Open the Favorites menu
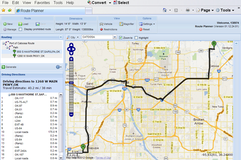241x160 pixels. [42, 2]
